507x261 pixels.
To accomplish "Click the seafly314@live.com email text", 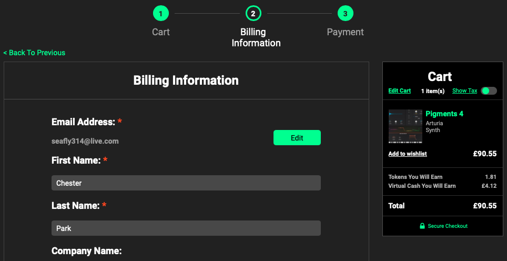I will (85, 142).
